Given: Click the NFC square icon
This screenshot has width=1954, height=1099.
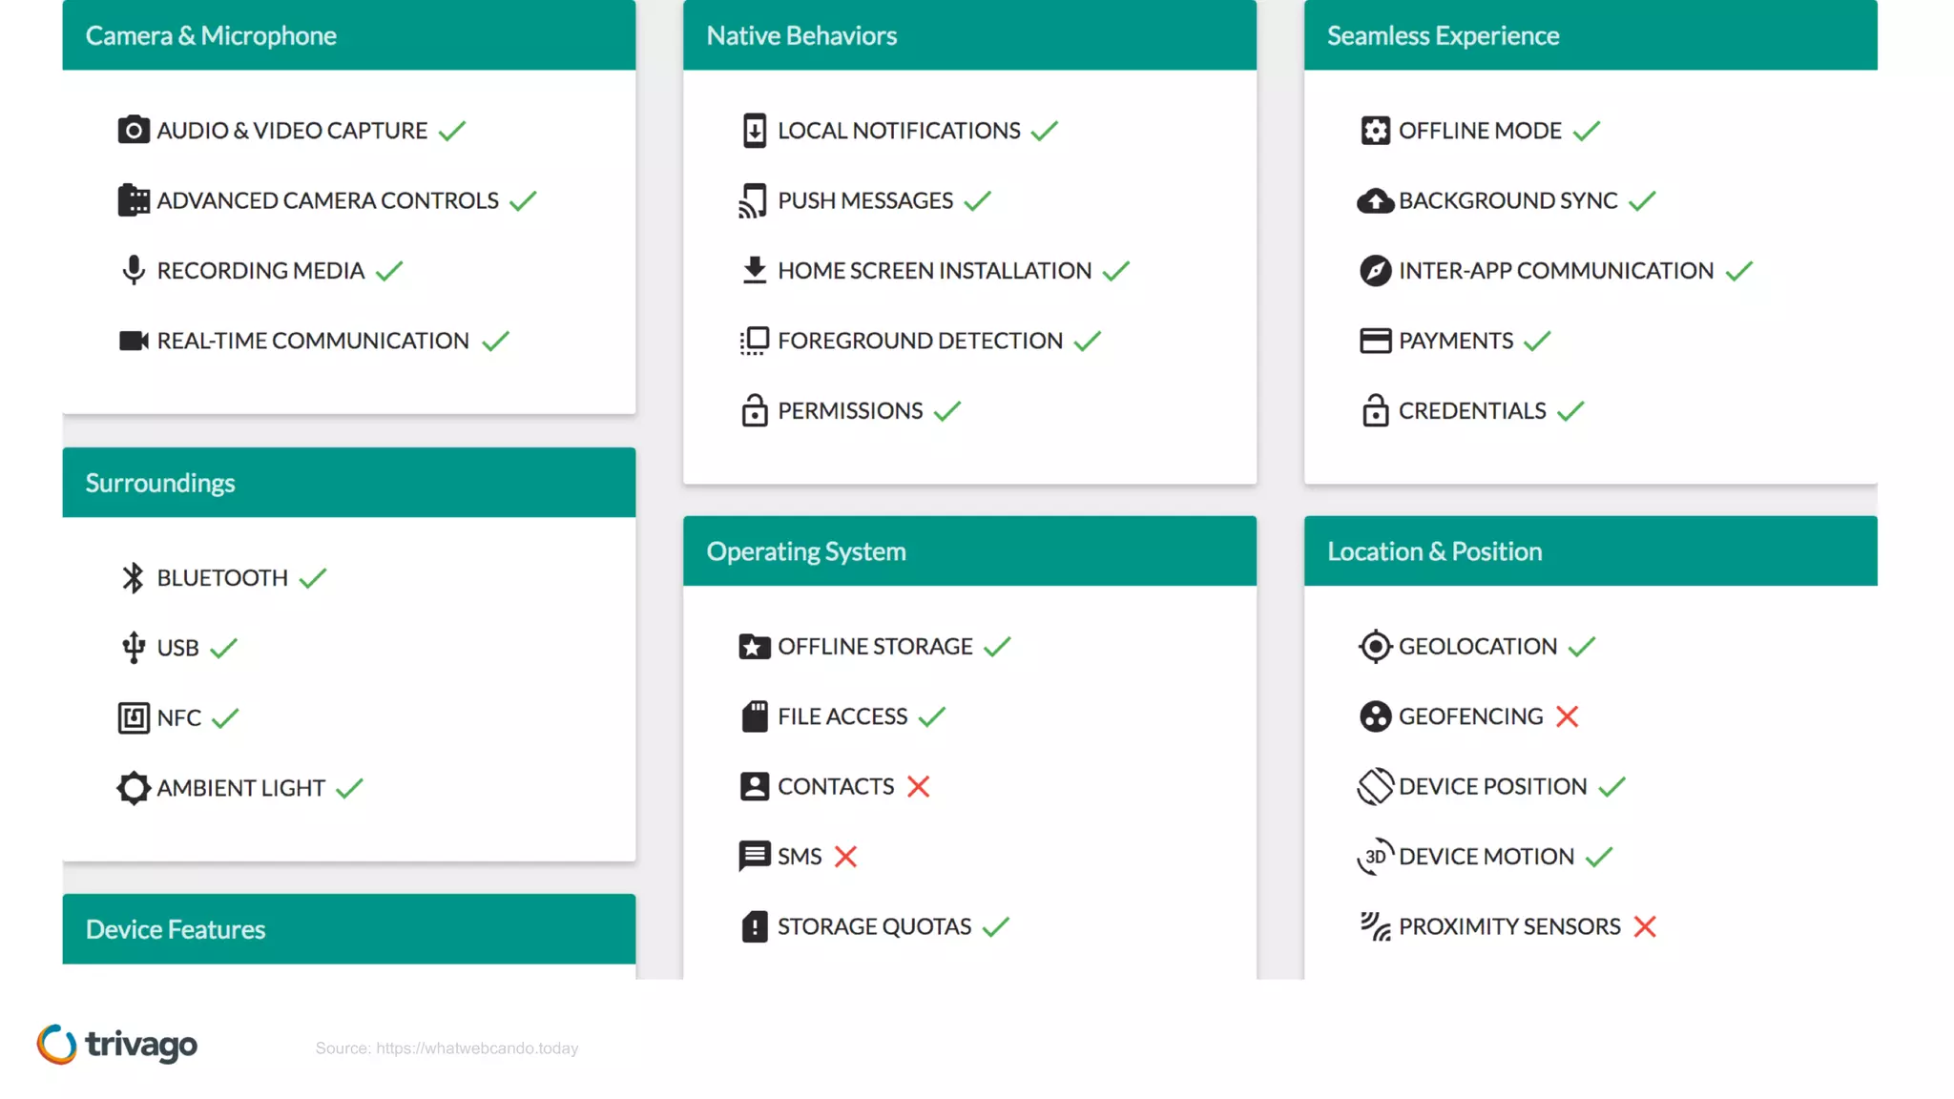Looking at the screenshot, I should click(x=134, y=717).
